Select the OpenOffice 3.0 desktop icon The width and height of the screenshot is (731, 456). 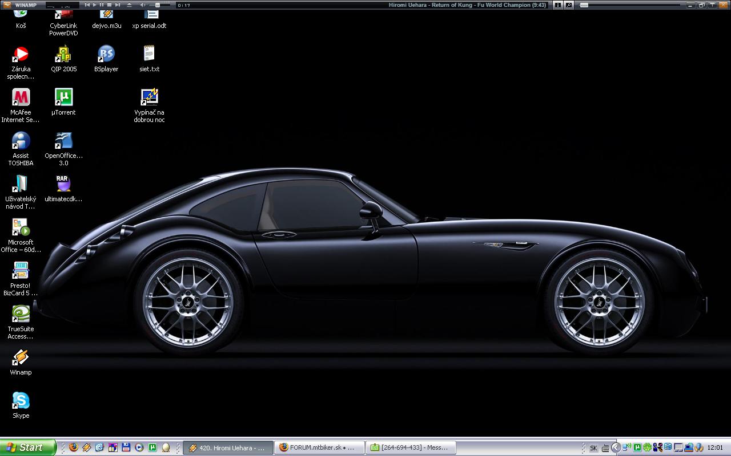click(x=63, y=141)
